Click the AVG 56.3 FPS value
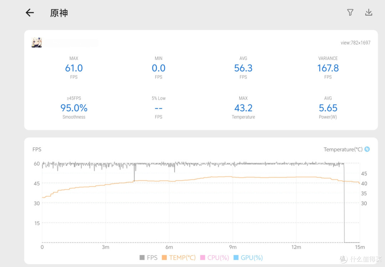 pos(243,68)
